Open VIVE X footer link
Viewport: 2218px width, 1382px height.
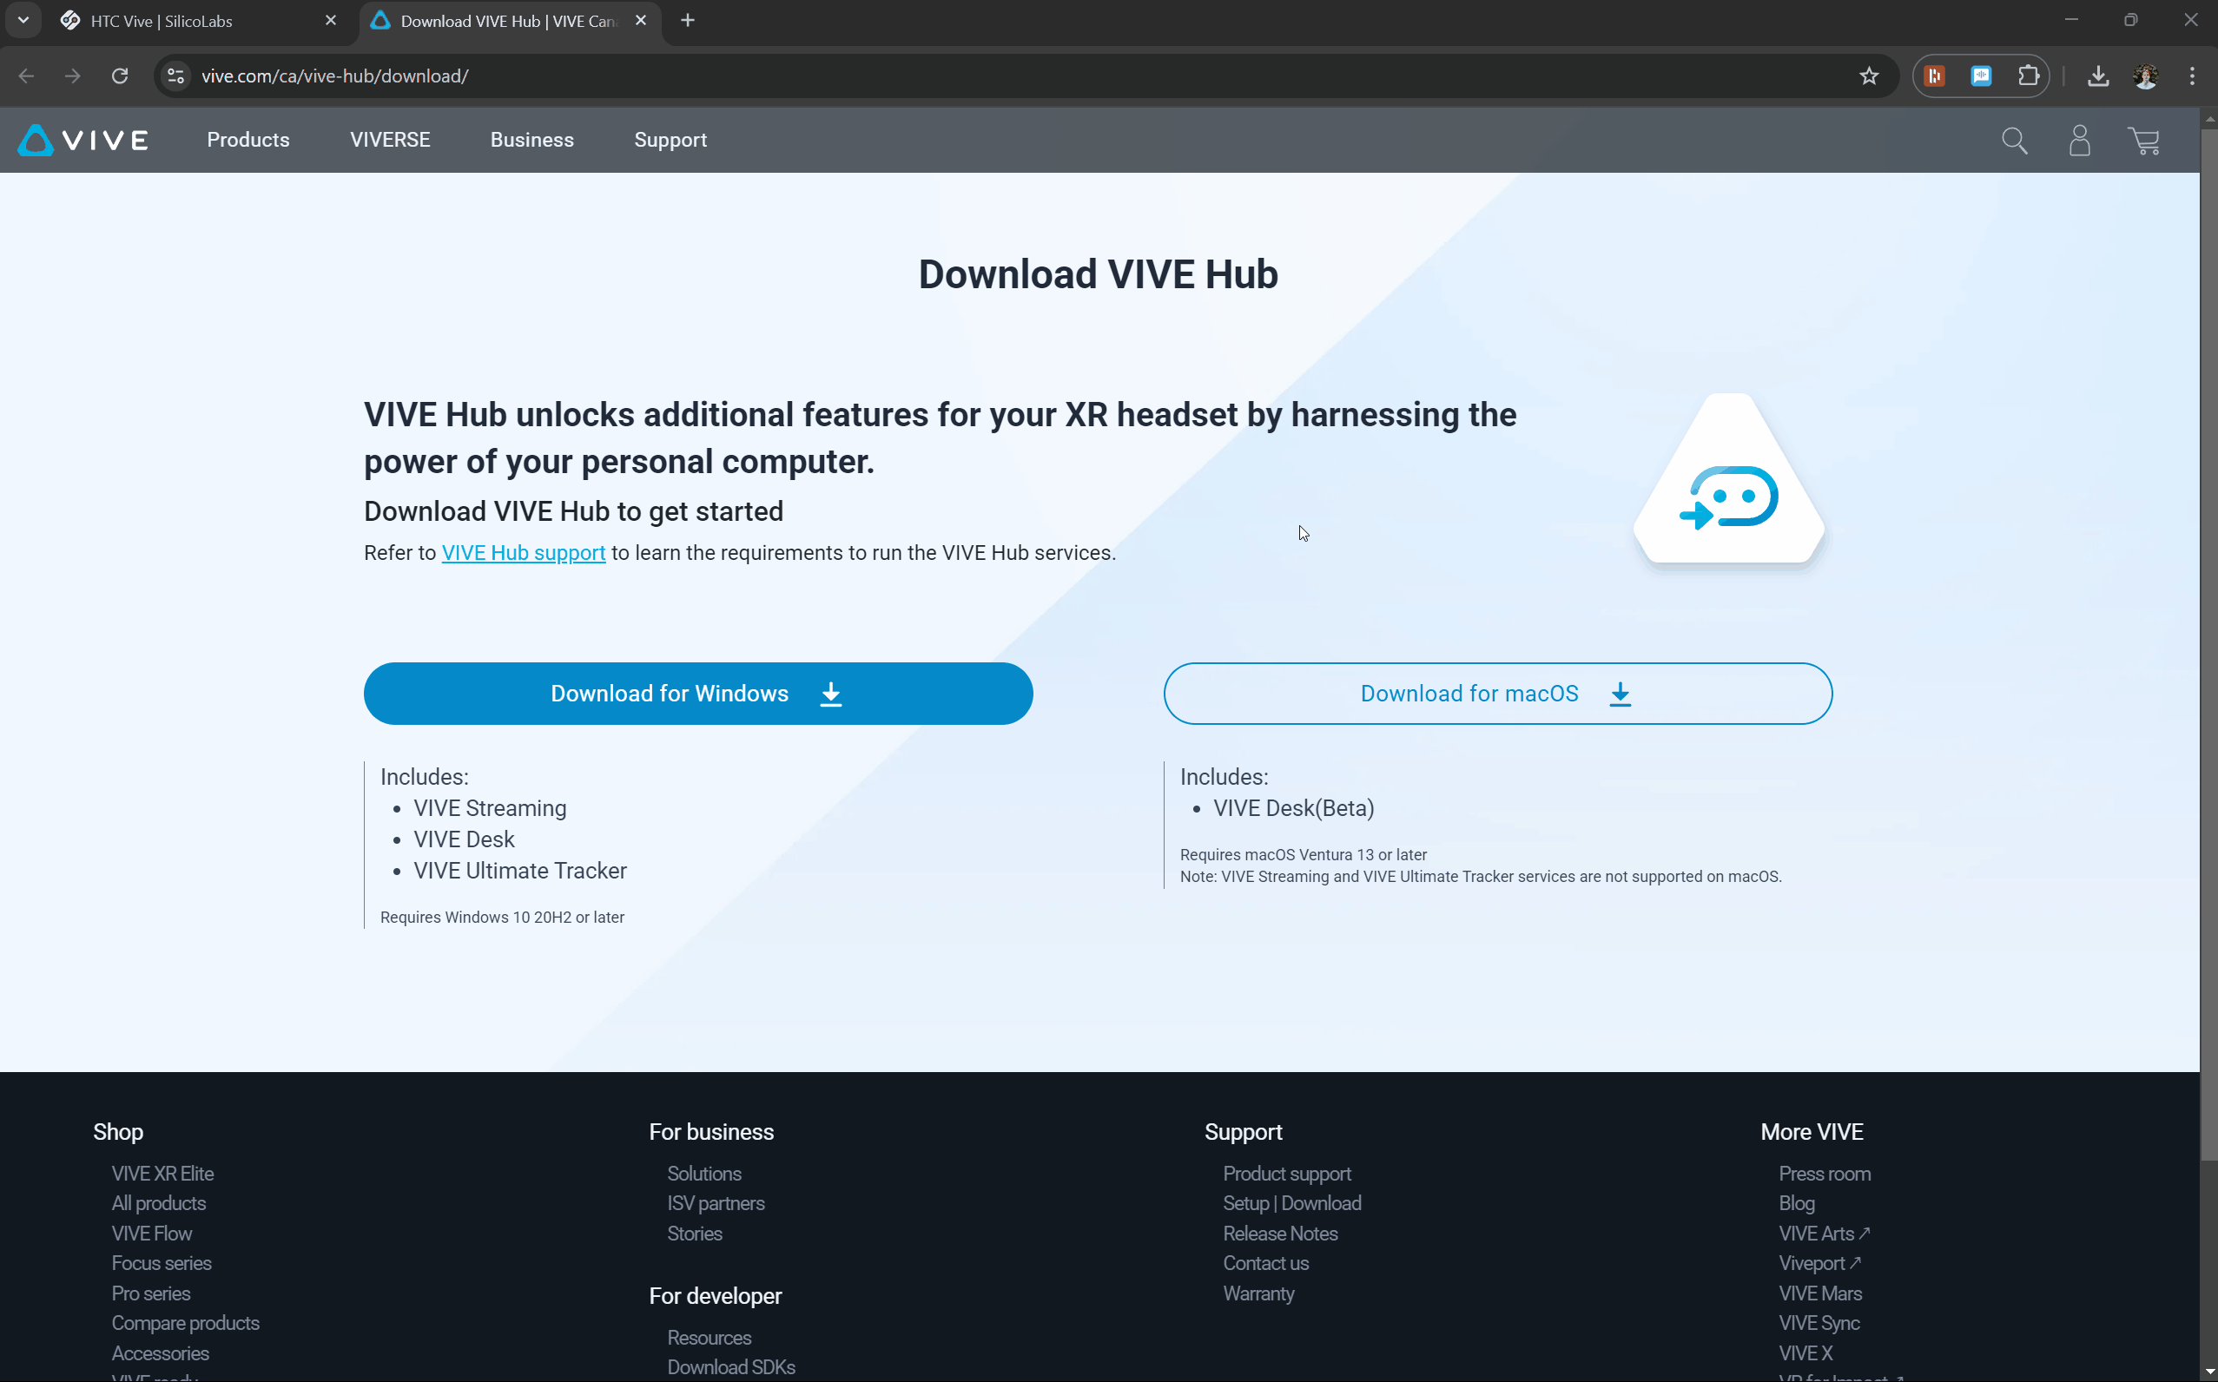pyautogui.click(x=1805, y=1353)
